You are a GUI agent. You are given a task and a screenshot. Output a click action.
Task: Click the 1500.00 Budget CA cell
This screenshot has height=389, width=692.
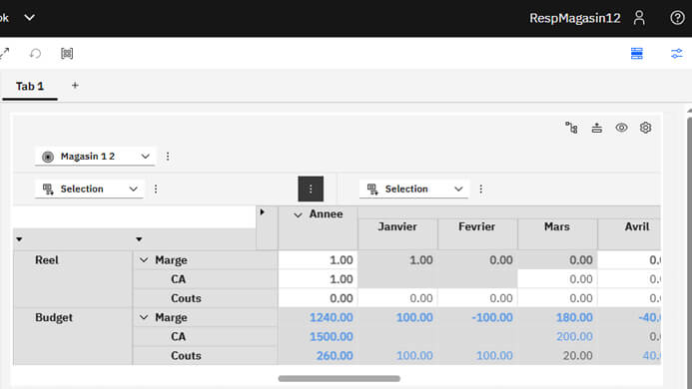[319, 337]
